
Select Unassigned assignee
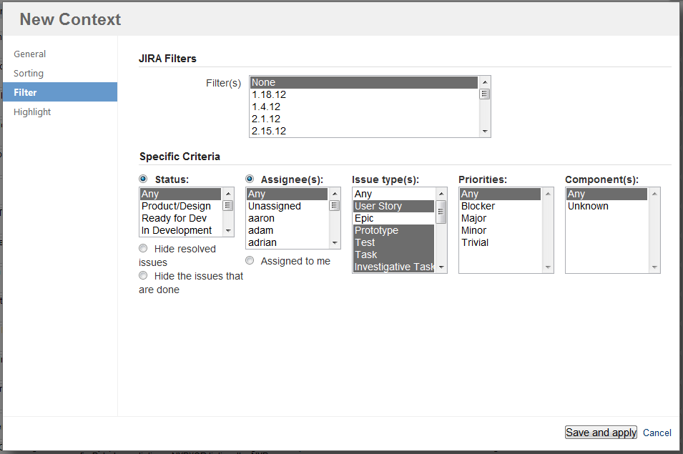(x=287, y=207)
